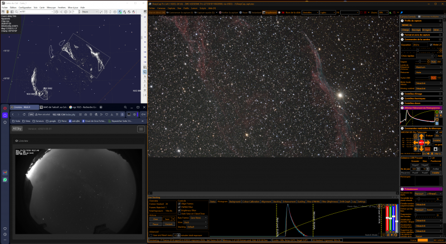The width and height of the screenshot is (446, 244).
Task: Click the exposition value input field
Action: click(420, 45)
